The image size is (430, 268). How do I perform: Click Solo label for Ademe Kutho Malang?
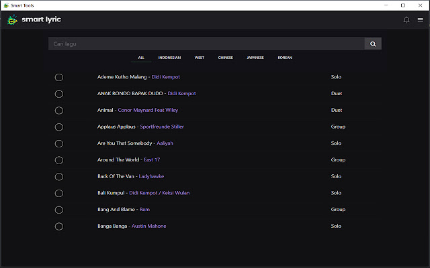[x=336, y=77]
